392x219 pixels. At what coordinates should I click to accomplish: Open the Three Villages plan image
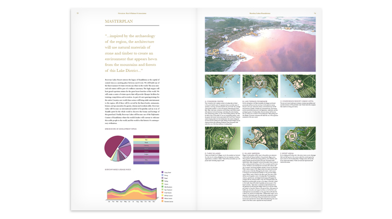222,138
